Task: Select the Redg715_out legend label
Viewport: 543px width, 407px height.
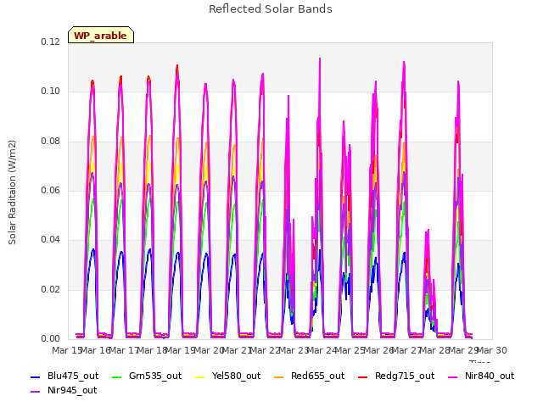Action: pos(405,376)
